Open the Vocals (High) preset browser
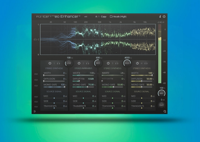200x142 pixels. click(118, 17)
